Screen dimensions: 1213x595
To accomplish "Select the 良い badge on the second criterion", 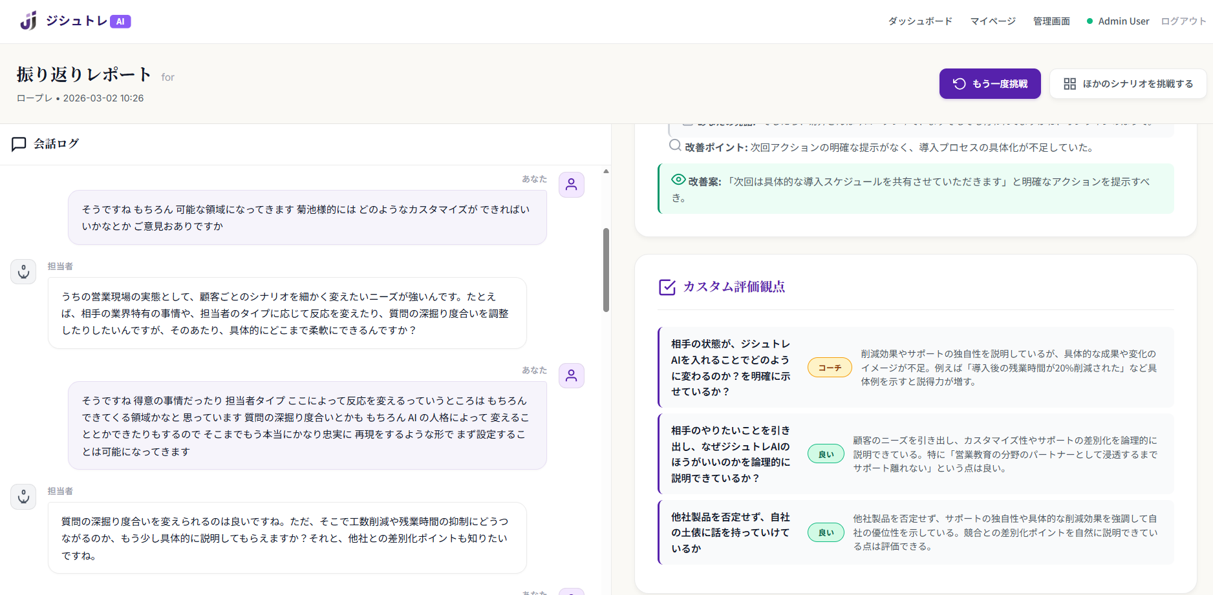I will (x=826, y=454).
